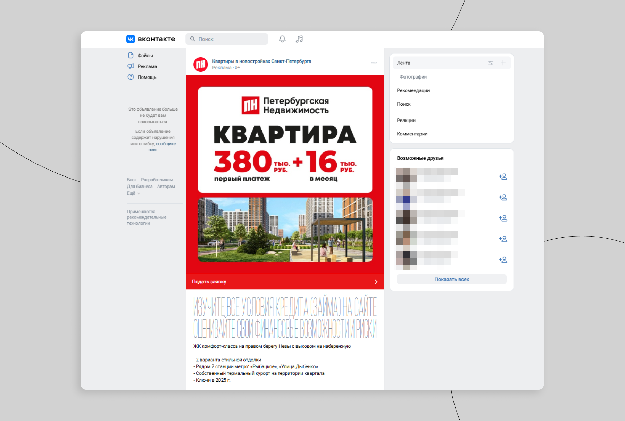Open the fifth suggested friend's avatar
Screen dimensions: 625x421
[x=406, y=260]
